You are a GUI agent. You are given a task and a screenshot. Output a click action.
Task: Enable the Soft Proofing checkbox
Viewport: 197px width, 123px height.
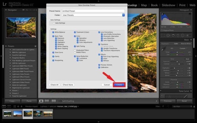coord(61,101)
